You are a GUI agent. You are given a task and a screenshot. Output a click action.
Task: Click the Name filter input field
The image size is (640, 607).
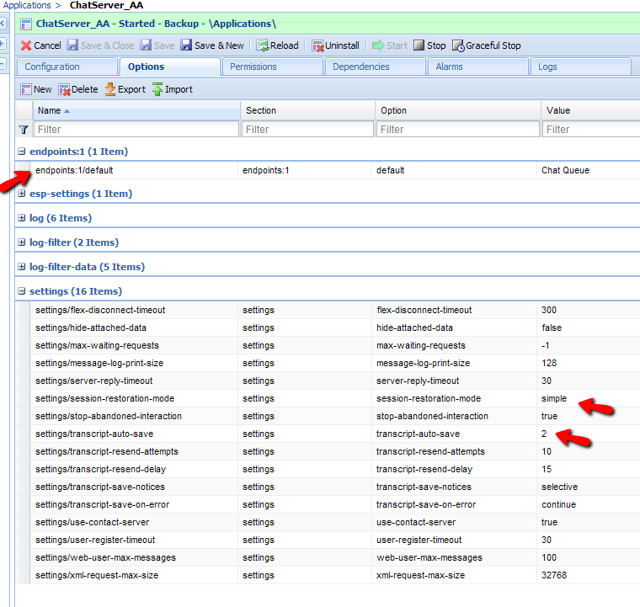(x=136, y=130)
